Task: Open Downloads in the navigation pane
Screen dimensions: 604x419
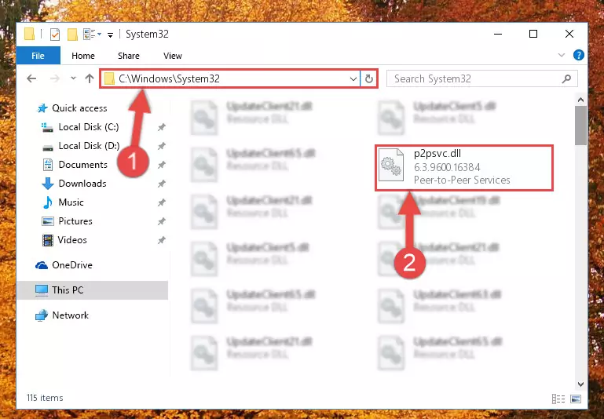Action: (x=82, y=184)
